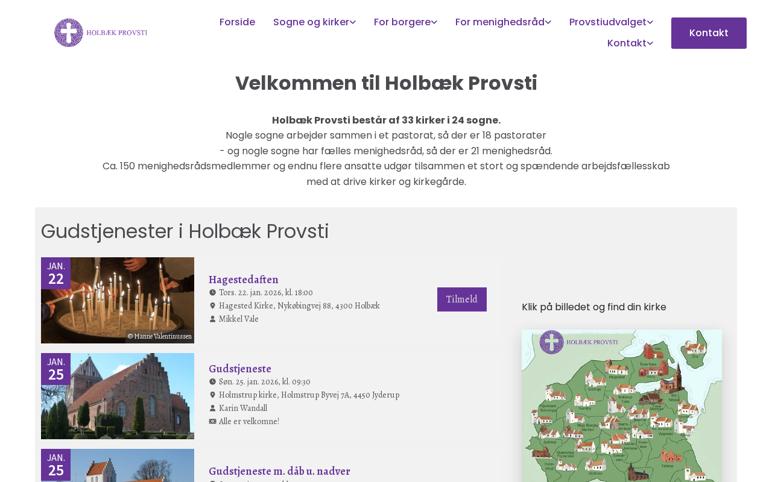This screenshot has width=772, height=482.
Task: Click the purple Kontakt button
Action: tap(709, 33)
